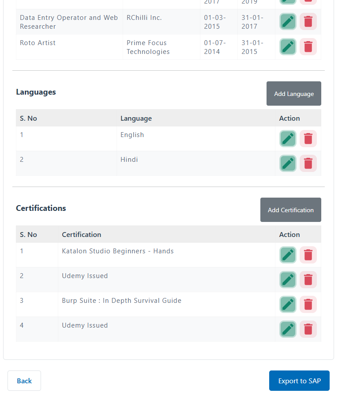342x397 pixels.
Task: Export the profile to SAP
Action: click(299, 381)
